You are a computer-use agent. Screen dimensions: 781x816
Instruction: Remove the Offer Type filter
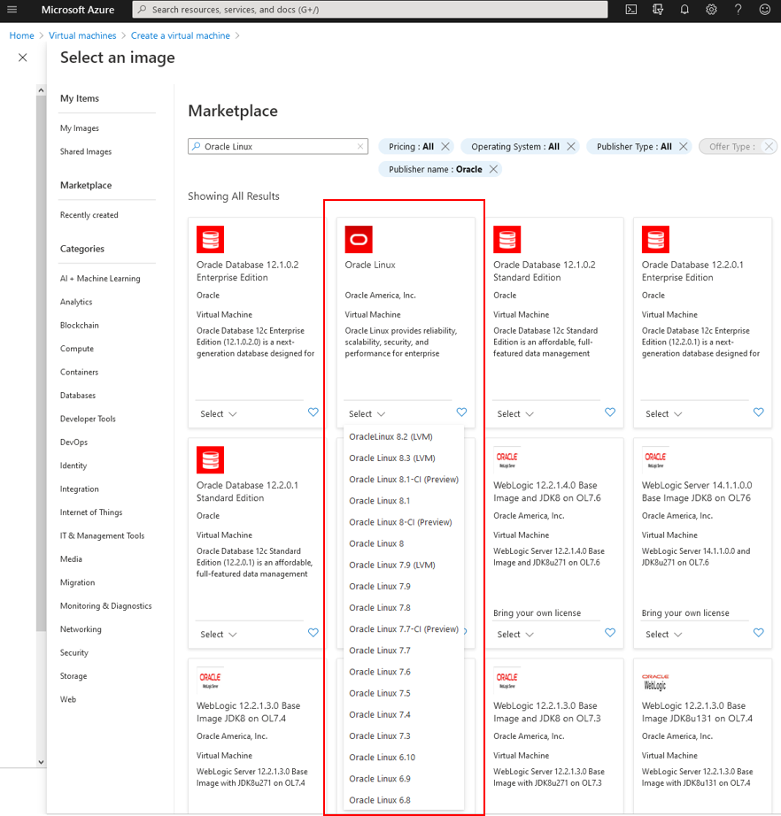(769, 146)
